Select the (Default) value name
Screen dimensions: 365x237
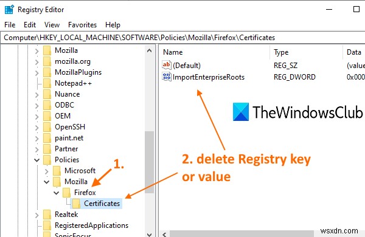coord(187,66)
